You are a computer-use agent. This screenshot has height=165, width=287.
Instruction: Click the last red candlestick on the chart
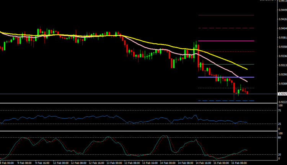coord(248,92)
